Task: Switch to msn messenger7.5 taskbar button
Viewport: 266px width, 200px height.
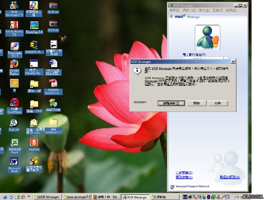Action: pos(77,197)
